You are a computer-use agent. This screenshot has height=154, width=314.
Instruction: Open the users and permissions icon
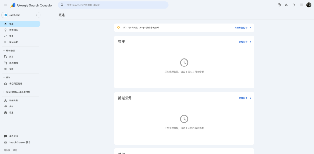pyautogui.click(x=287, y=5)
